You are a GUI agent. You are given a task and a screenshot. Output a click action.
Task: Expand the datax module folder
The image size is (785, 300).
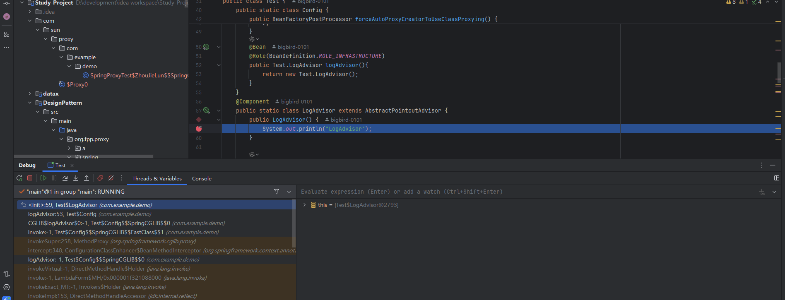(30, 94)
